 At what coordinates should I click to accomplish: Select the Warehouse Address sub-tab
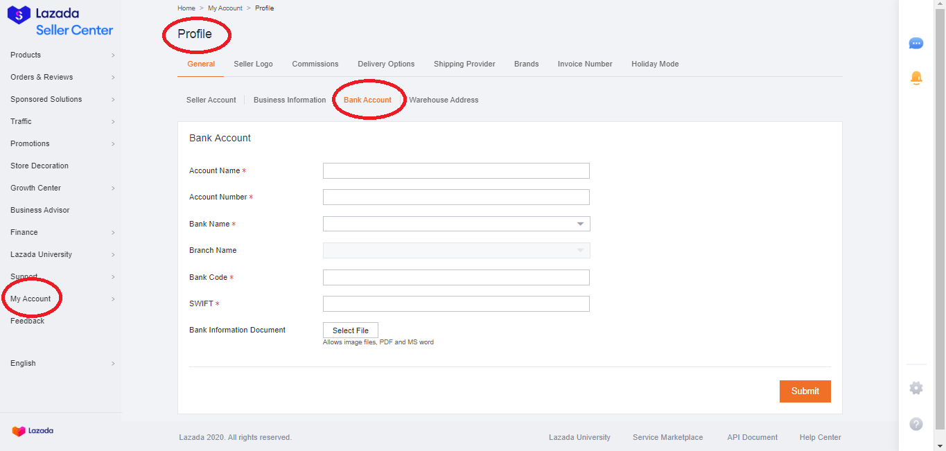coord(444,100)
